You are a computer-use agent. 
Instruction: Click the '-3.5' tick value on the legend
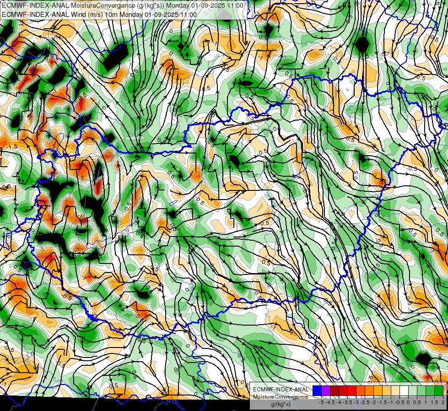click(x=347, y=402)
